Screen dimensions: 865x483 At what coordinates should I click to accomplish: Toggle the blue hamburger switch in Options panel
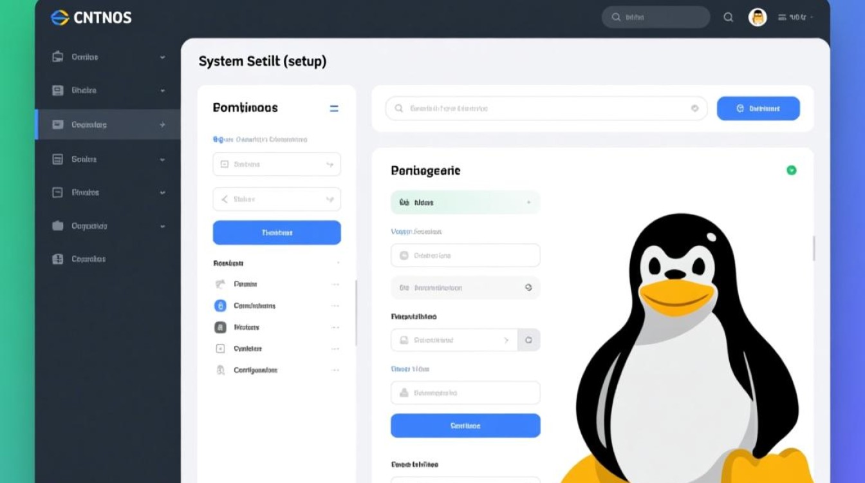(334, 108)
